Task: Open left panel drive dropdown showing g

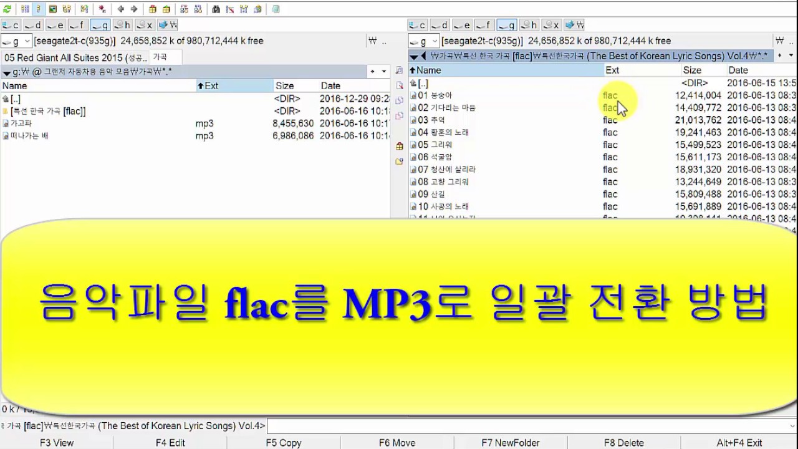Action: point(16,41)
